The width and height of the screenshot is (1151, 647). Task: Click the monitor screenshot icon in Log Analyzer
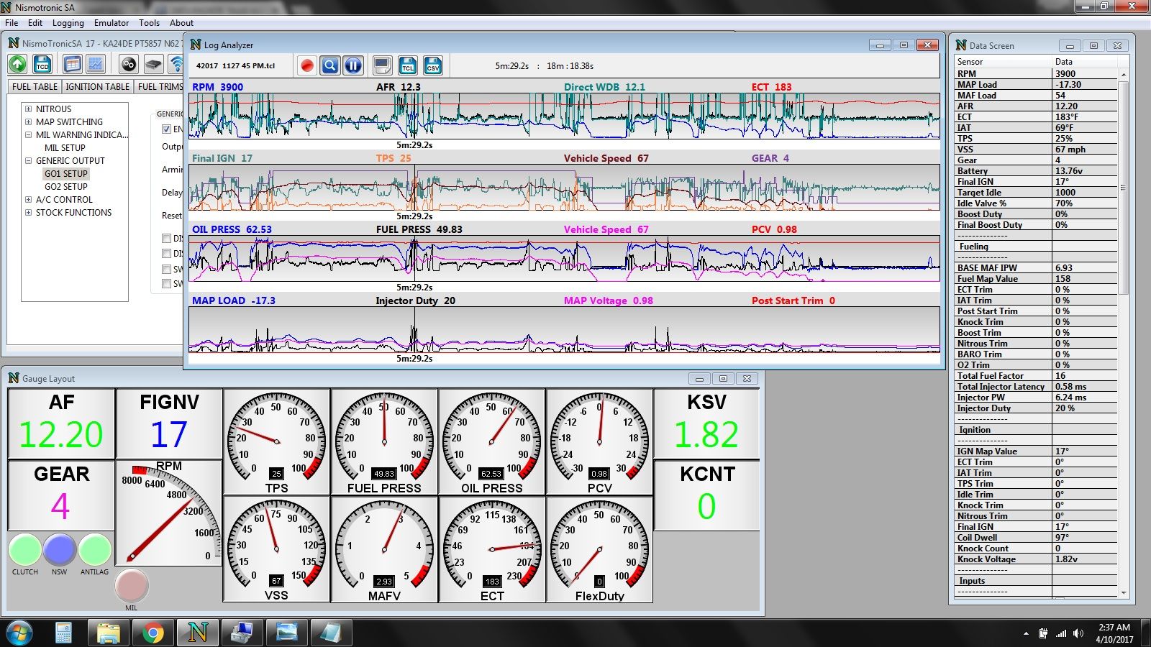click(383, 65)
